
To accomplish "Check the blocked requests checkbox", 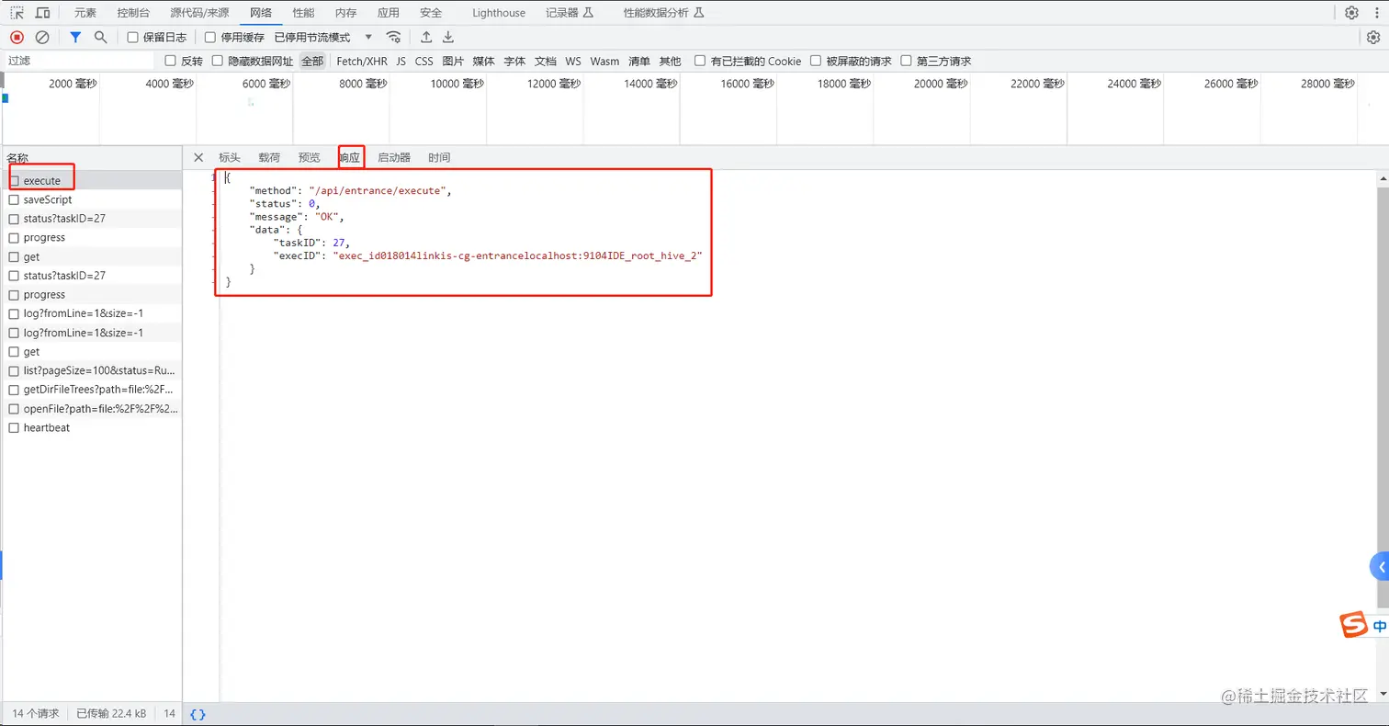I will point(816,61).
